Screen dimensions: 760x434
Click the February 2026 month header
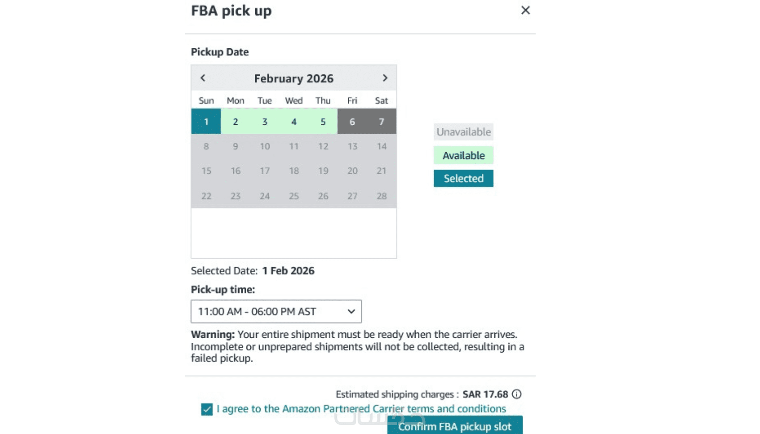(x=294, y=78)
